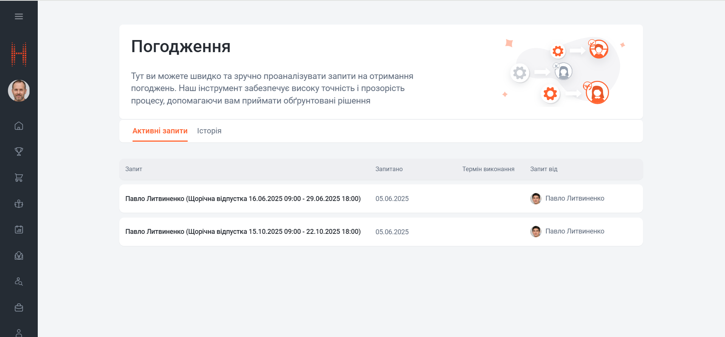The image size is (725, 337).
Task: Click the Термін виконання column header
Action: 488,169
